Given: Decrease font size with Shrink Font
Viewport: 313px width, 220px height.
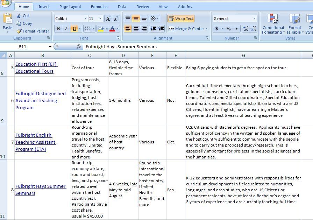Looking at the screenshot, I should [x=116, y=19].
